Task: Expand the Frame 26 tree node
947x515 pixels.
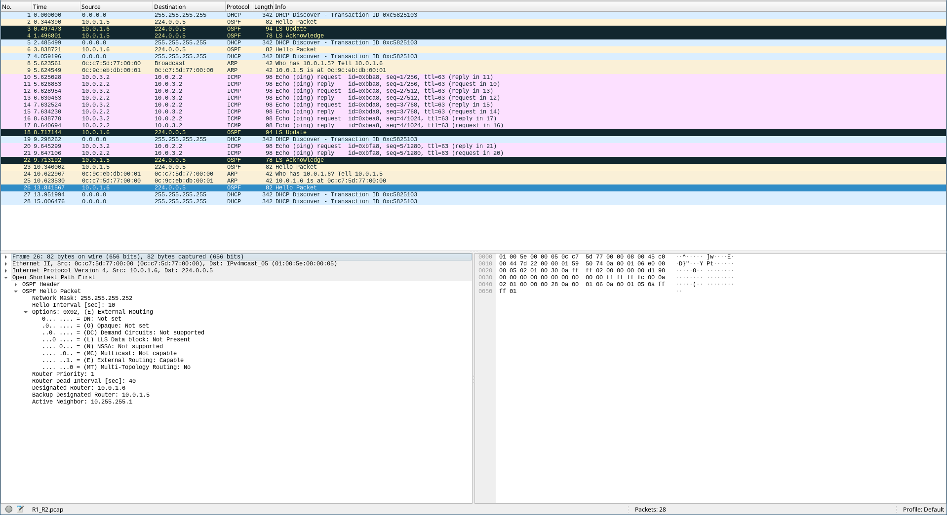Action: [6, 257]
